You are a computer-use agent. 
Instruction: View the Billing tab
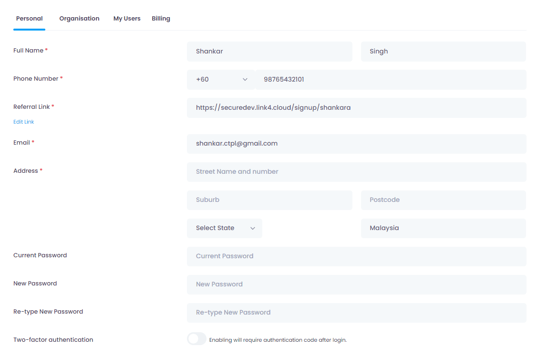(161, 18)
